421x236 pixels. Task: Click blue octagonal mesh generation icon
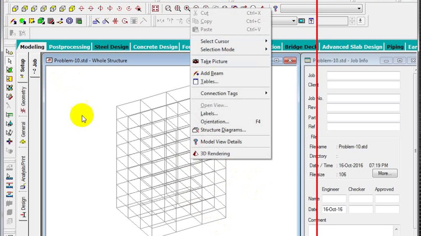[69, 21]
